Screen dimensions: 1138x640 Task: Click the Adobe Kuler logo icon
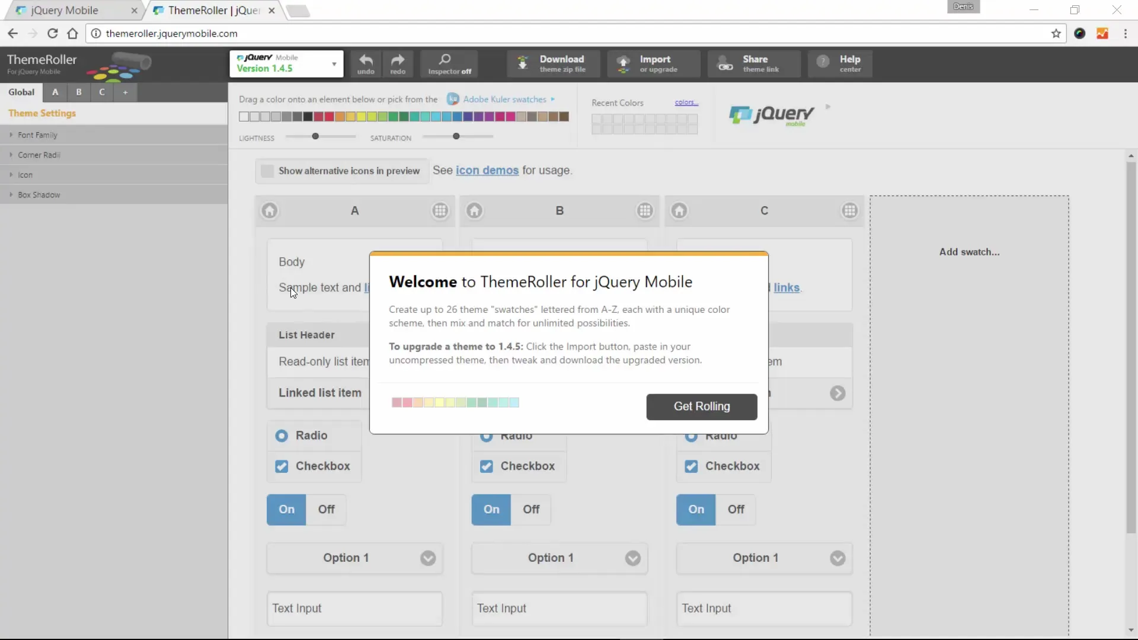[x=453, y=99]
